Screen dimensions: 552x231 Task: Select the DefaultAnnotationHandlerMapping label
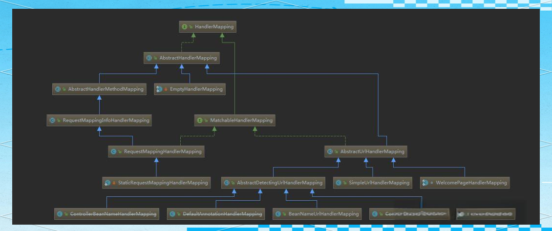[222, 214]
